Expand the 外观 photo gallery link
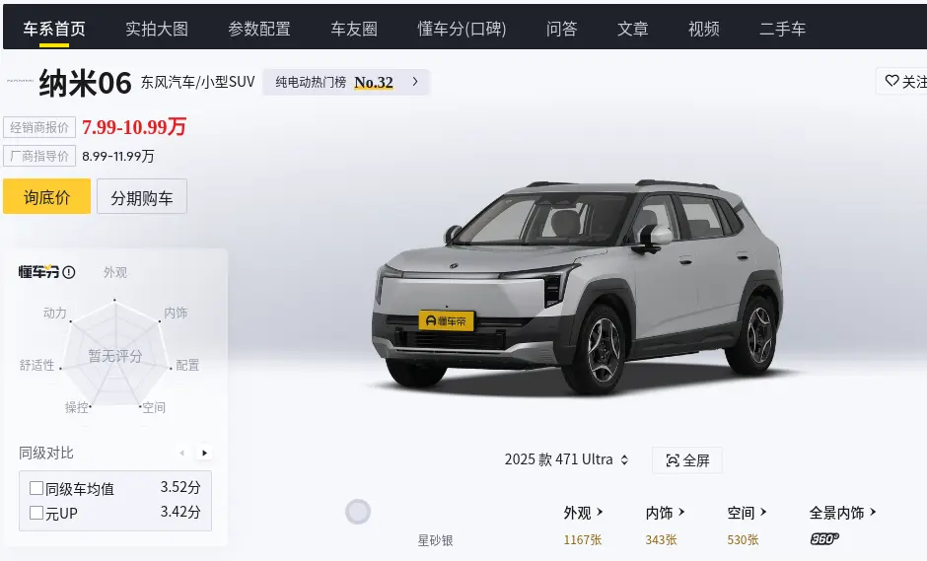 click(x=583, y=513)
